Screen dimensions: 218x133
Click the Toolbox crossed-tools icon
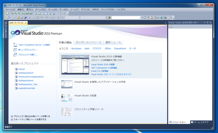click(158, 18)
